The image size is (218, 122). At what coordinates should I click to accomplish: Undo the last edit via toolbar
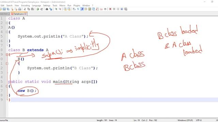pos(37,9)
